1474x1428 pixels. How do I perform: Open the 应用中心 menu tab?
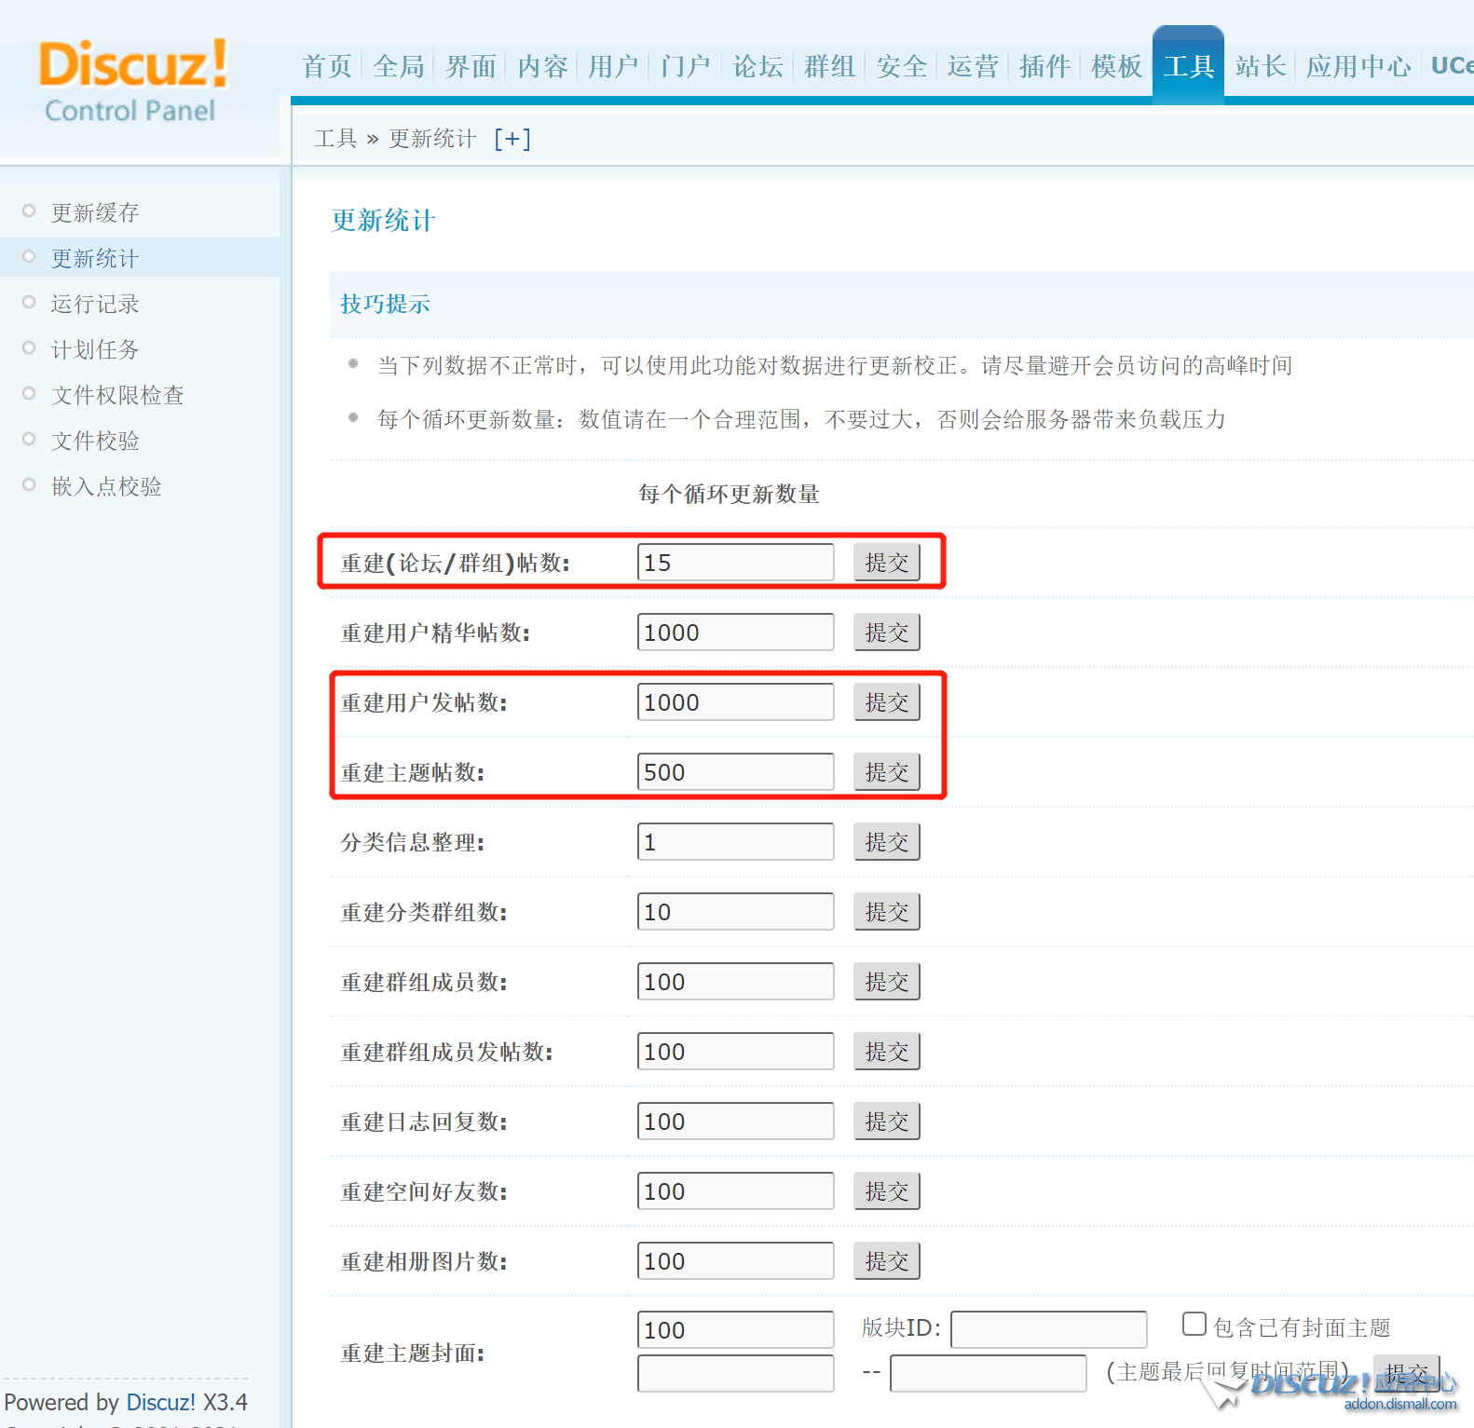coord(1358,66)
